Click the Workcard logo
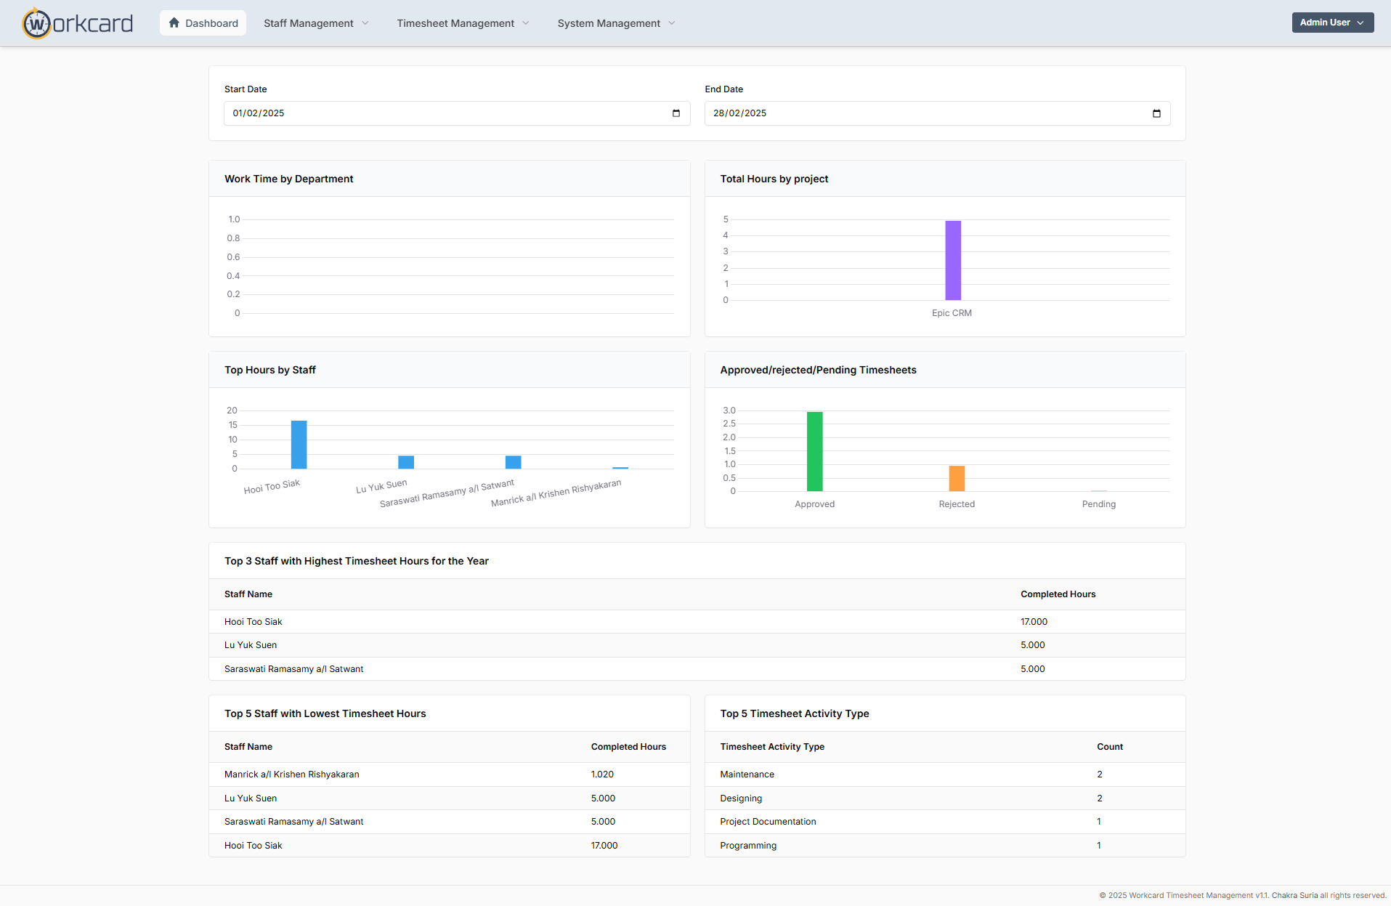1391x906 pixels. (78, 23)
